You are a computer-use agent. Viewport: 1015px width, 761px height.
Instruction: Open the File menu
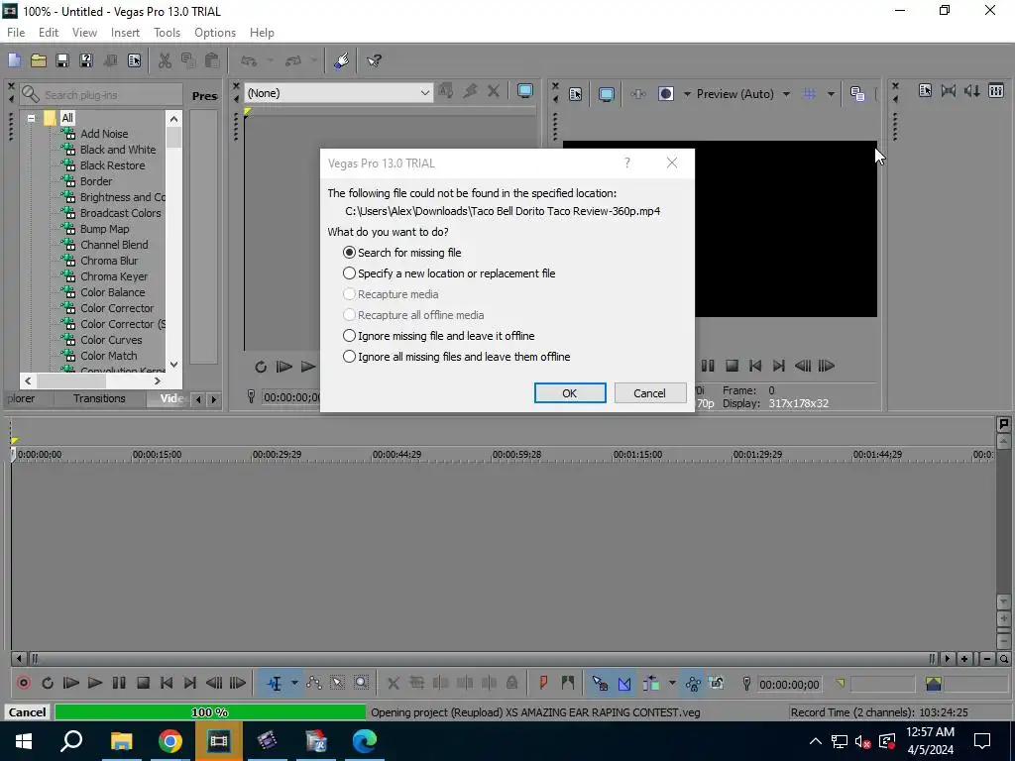coord(16,33)
